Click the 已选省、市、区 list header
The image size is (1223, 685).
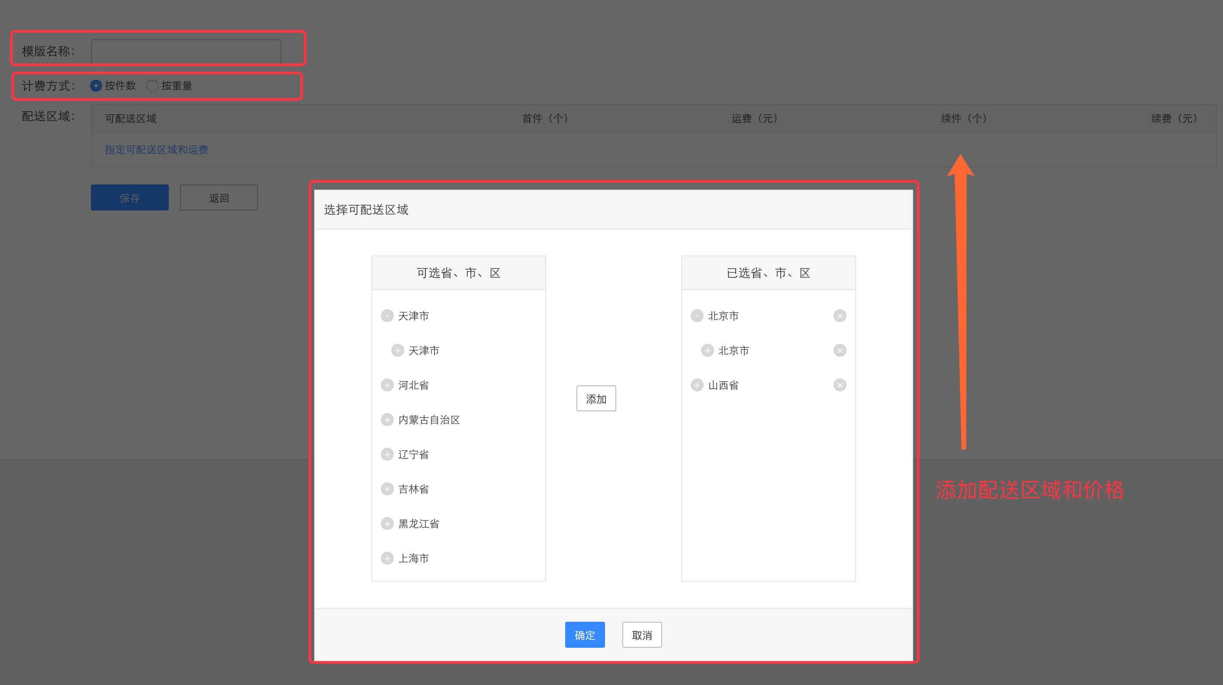click(768, 273)
